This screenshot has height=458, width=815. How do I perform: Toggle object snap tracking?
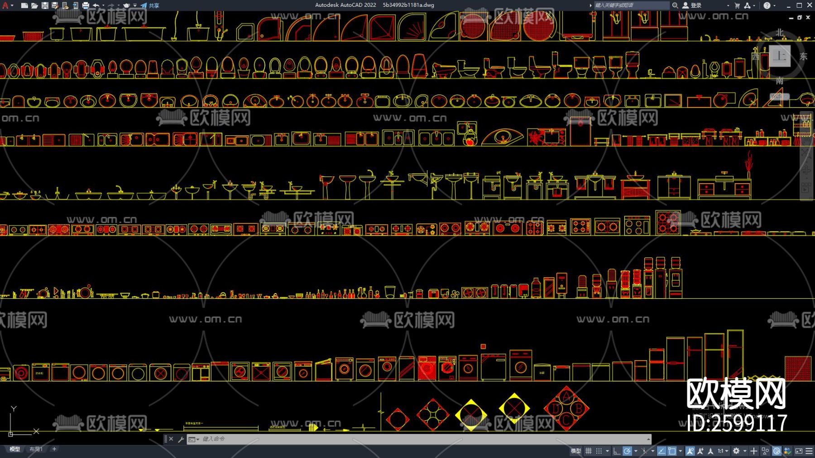pyautogui.click(x=662, y=451)
